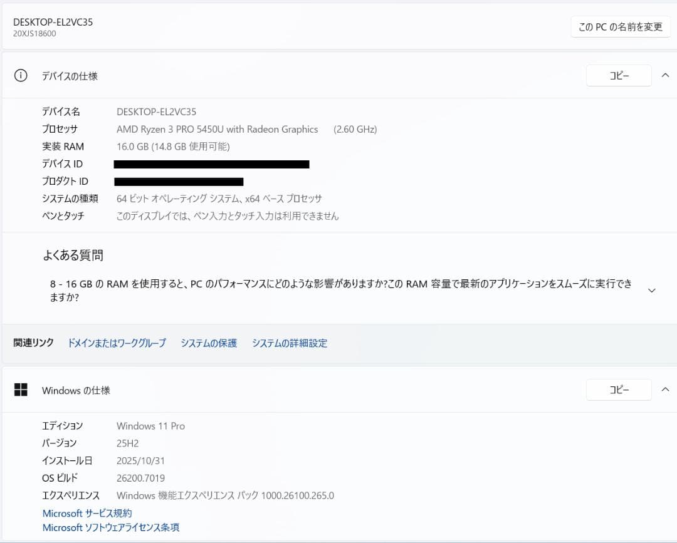This screenshot has width=677, height=543.
Task: Open the ドメインまたはワークグループ link
Action: pos(117,343)
